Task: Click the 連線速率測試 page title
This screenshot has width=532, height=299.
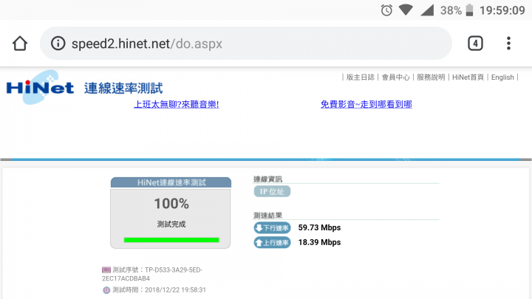Action: pyautogui.click(x=123, y=88)
